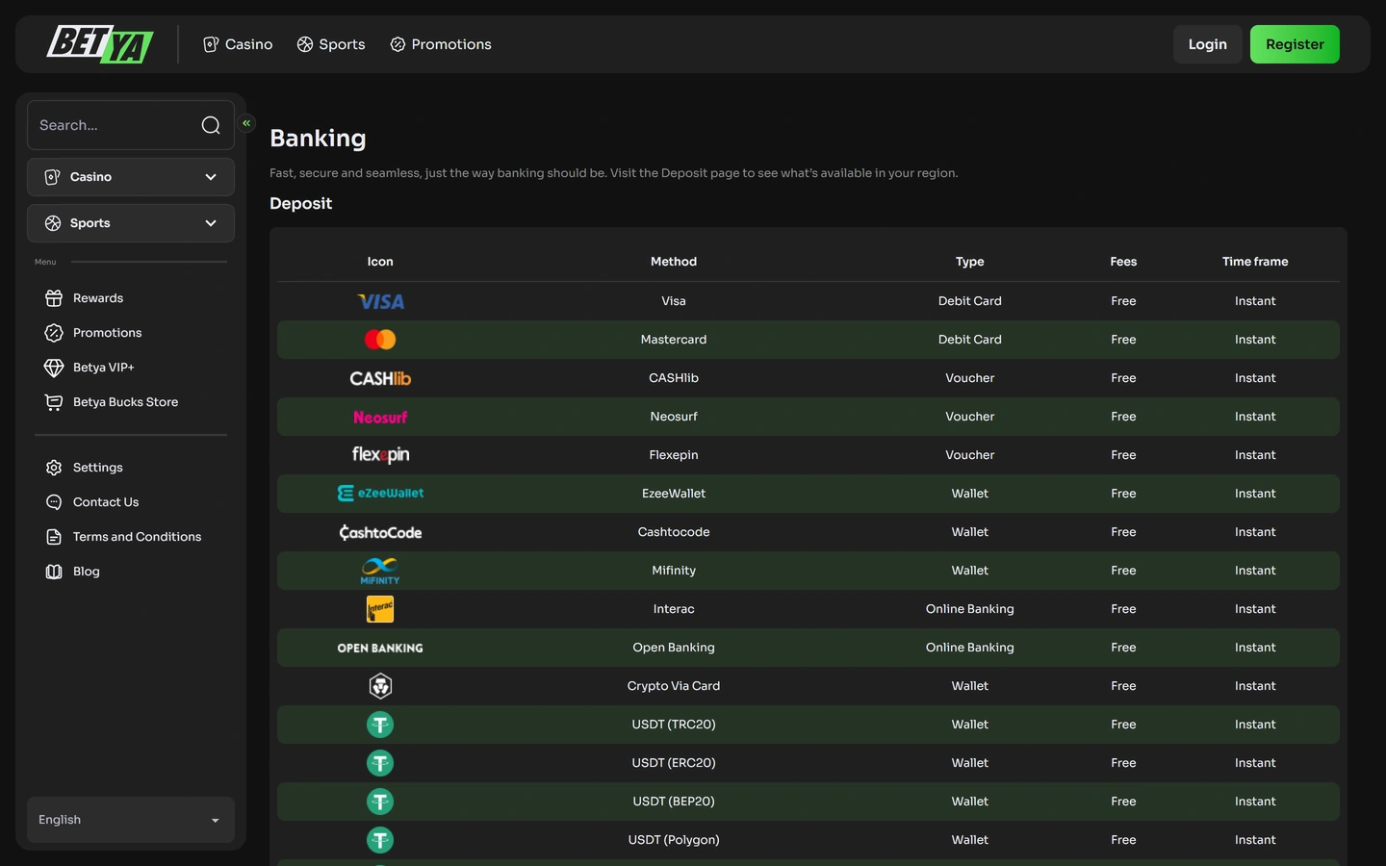This screenshot has width=1386, height=866.
Task: Go to Rewards in the sidebar menu
Action: (98, 298)
